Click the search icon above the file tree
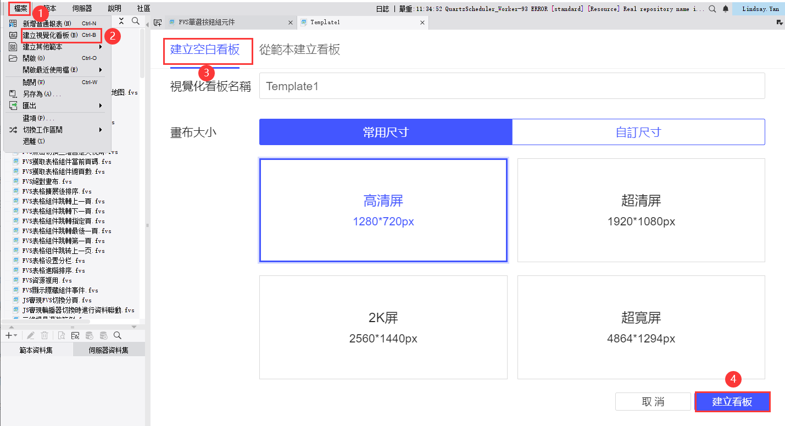The width and height of the screenshot is (785, 426). pos(136,21)
